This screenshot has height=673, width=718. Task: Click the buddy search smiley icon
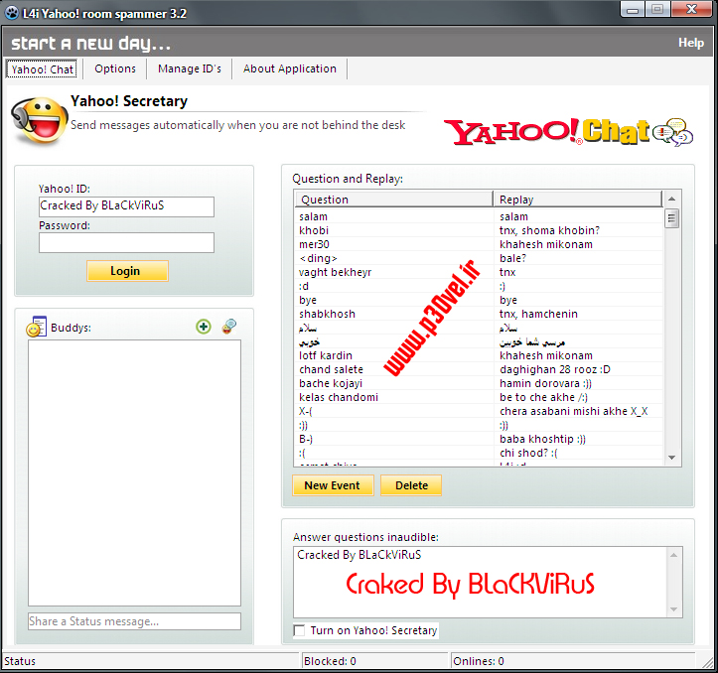pyautogui.click(x=229, y=327)
